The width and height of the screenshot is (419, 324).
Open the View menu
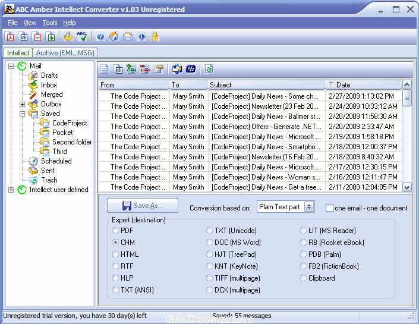(x=30, y=23)
